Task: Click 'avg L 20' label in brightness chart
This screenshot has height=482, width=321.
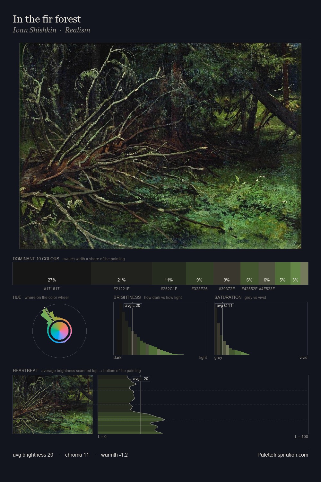Action: (133, 306)
